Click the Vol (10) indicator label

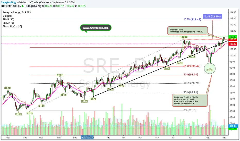(7, 16)
